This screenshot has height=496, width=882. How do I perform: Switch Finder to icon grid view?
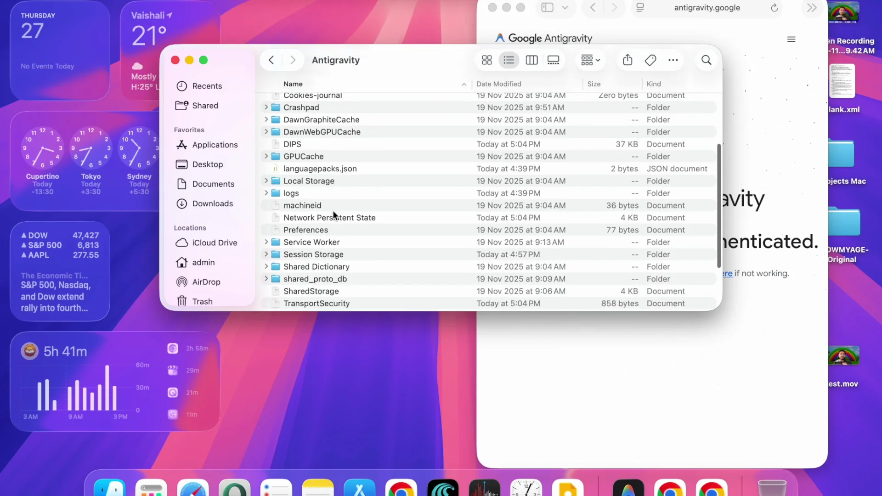pos(486,60)
